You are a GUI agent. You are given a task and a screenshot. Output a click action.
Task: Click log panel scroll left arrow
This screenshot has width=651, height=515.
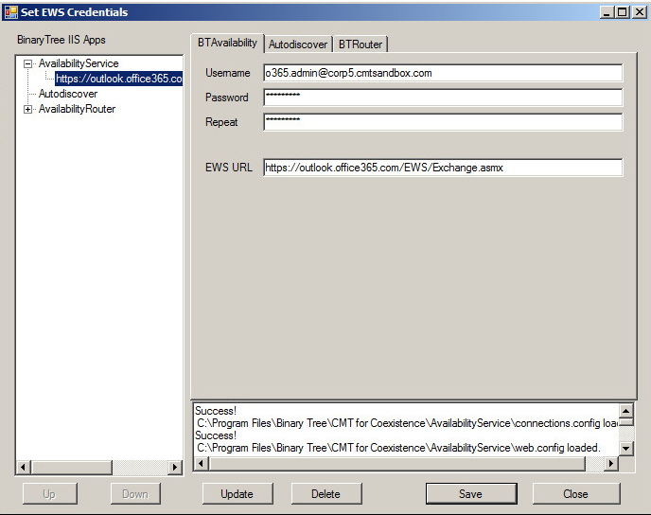point(202,463)
